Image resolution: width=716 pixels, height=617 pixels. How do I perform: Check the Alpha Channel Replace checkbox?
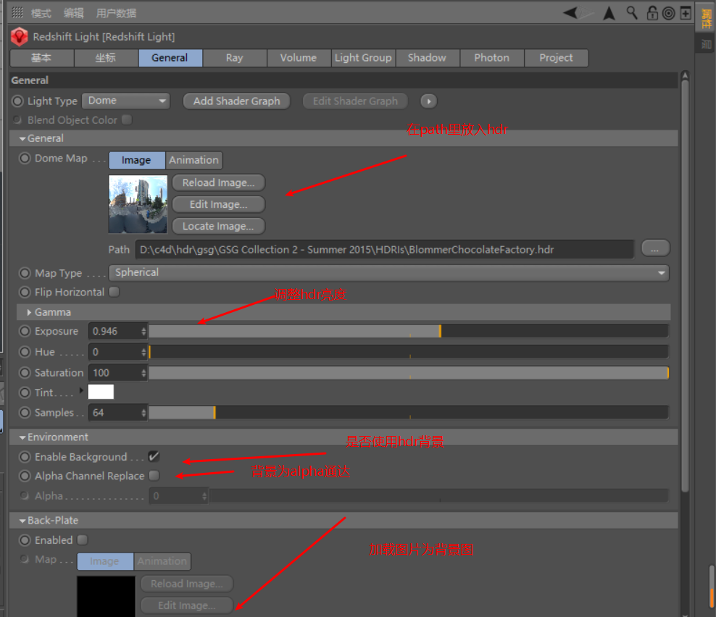154,476
